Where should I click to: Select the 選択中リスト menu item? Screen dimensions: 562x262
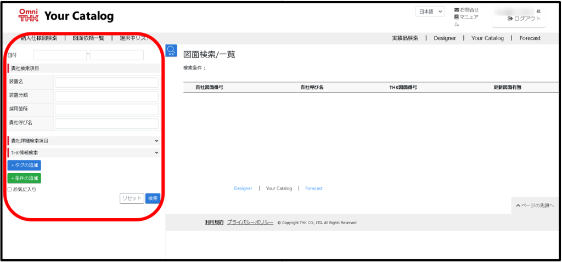pos(135,38)
